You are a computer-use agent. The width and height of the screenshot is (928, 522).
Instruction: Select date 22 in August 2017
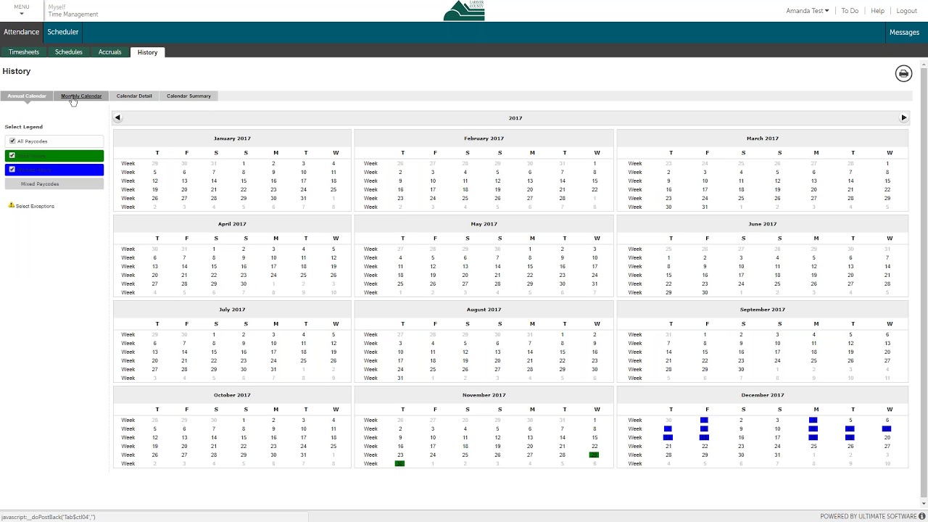(563, 360)
